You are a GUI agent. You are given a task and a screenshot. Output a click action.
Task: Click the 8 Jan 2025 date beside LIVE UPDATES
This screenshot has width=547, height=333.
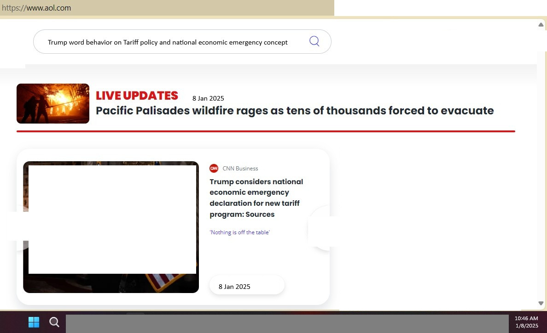click(208, 98)
